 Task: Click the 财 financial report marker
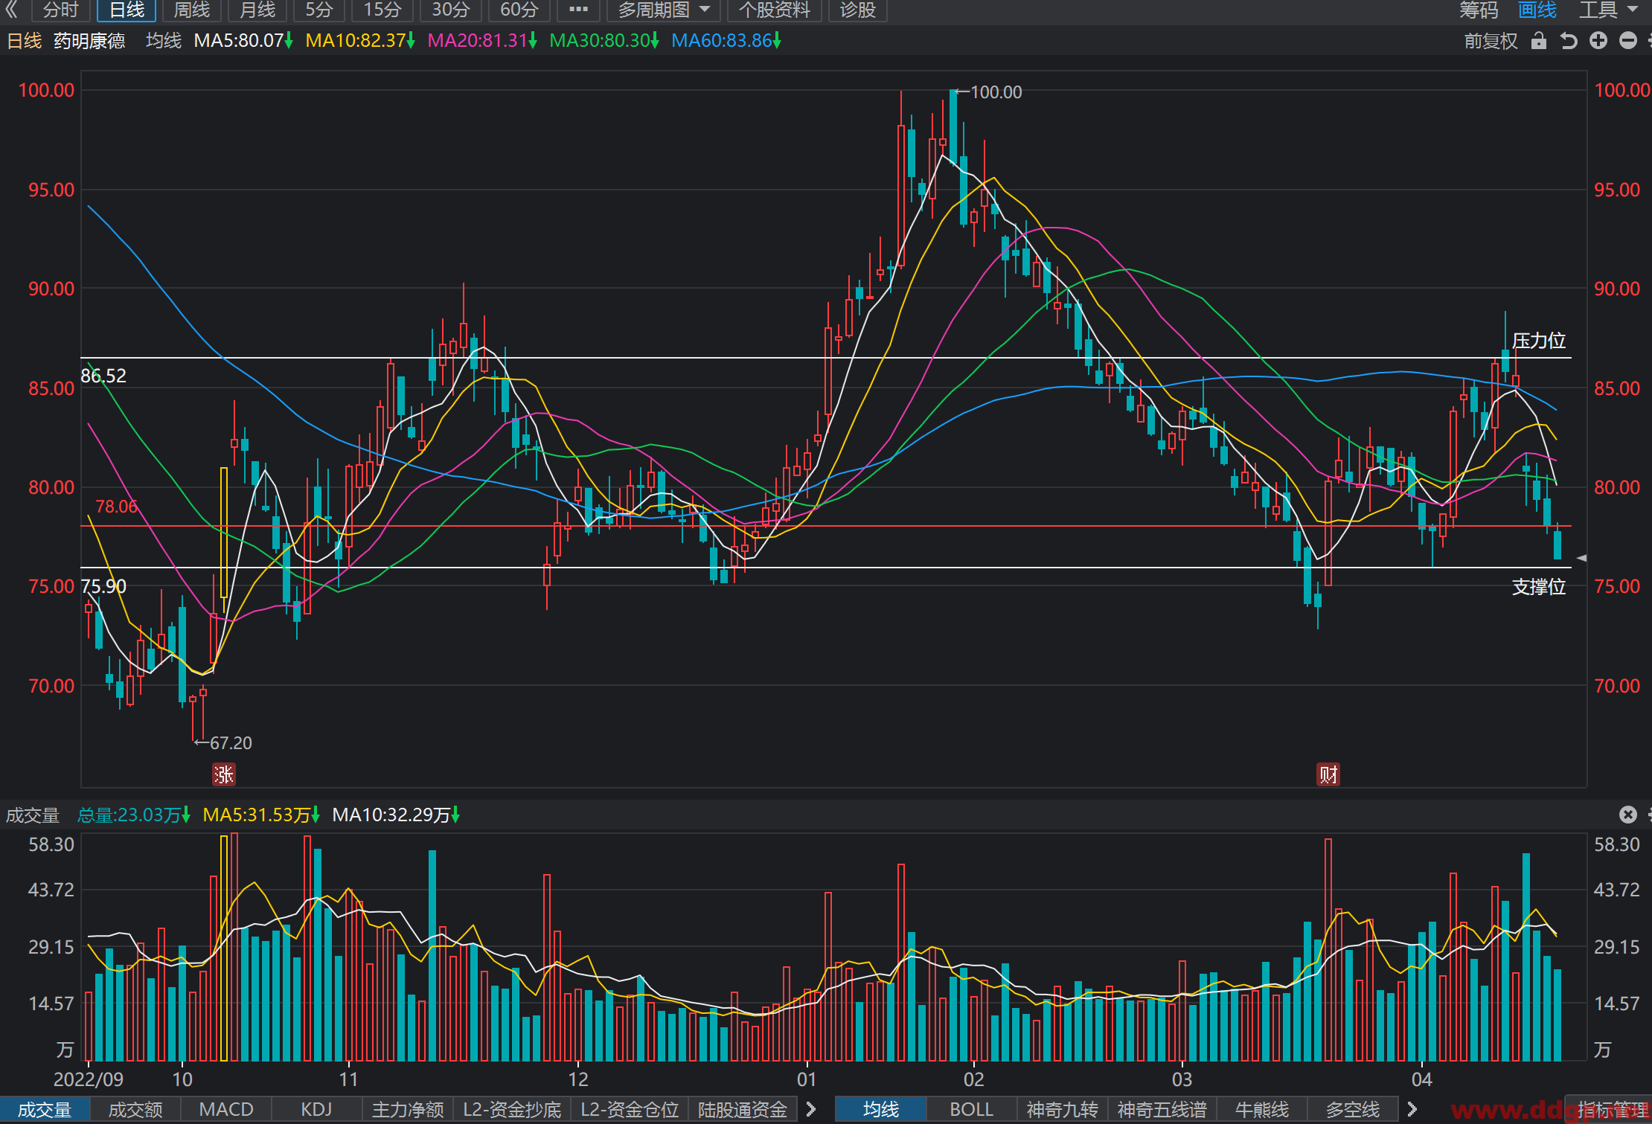point(1328,774)
